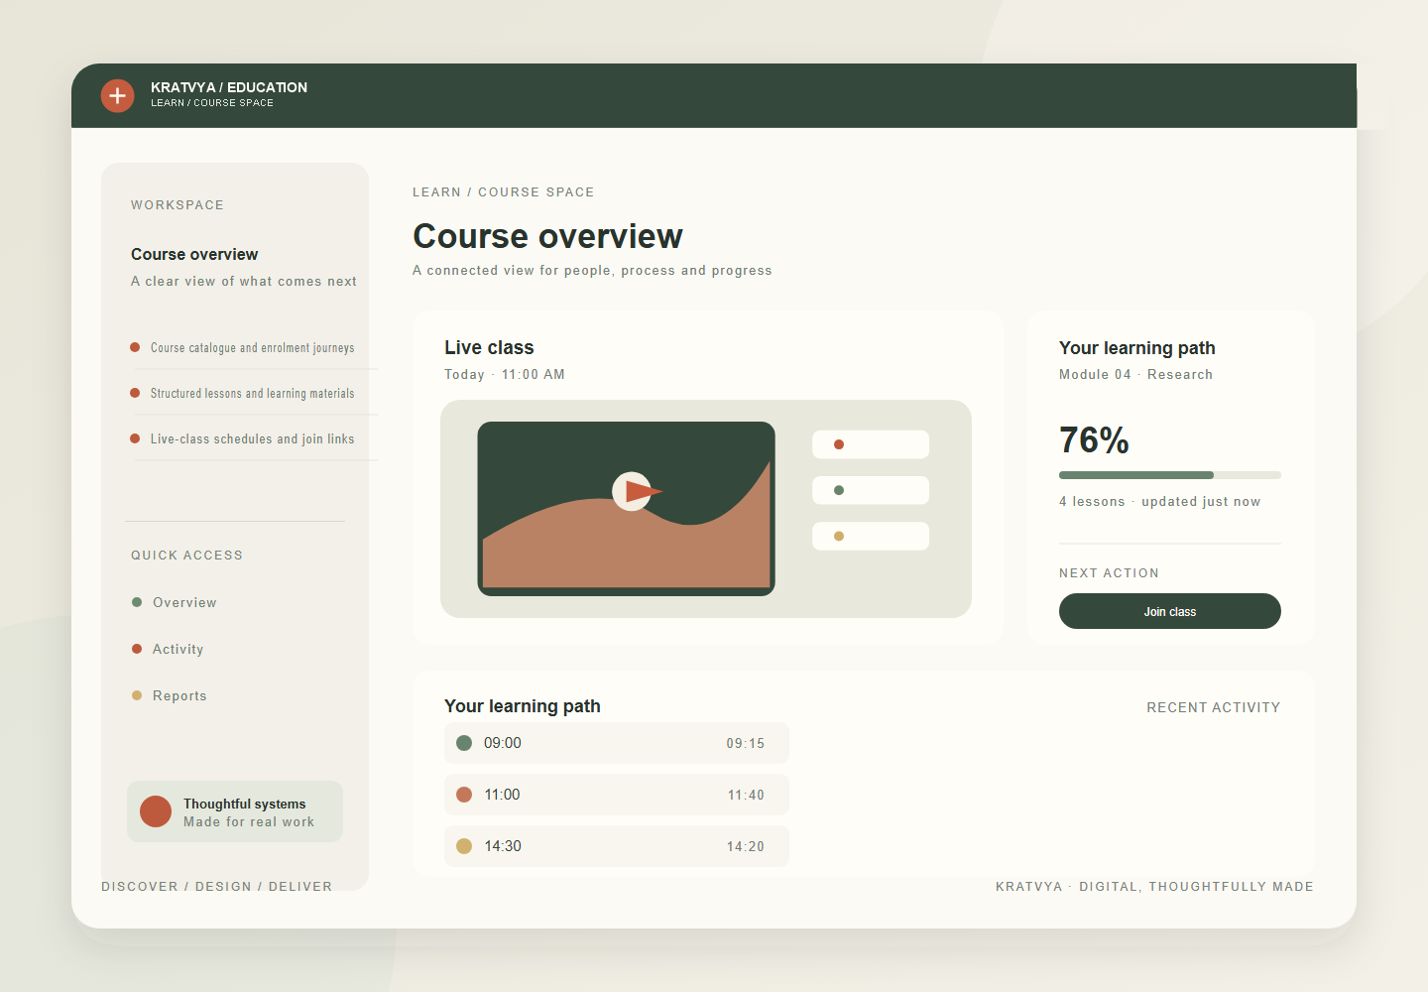The width and height of the screenshot is (1428, 992).
Task: Select the red-dot pill beside video
Action: [x=871, y=444]
